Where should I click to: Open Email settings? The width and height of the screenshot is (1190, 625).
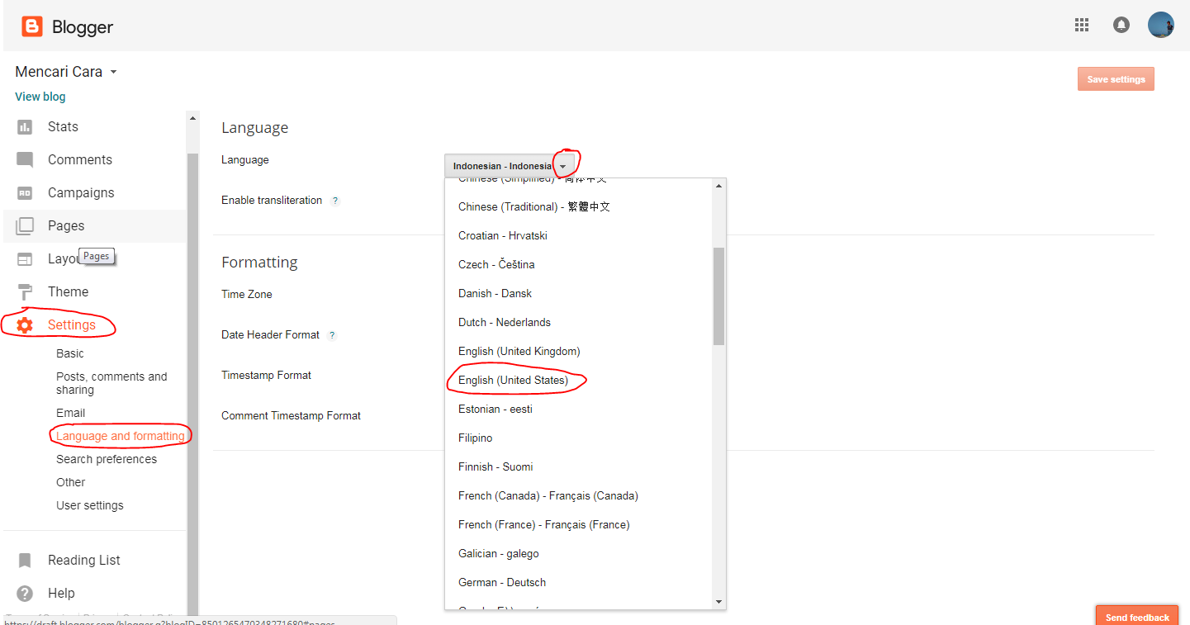click(x=70, y=413)
